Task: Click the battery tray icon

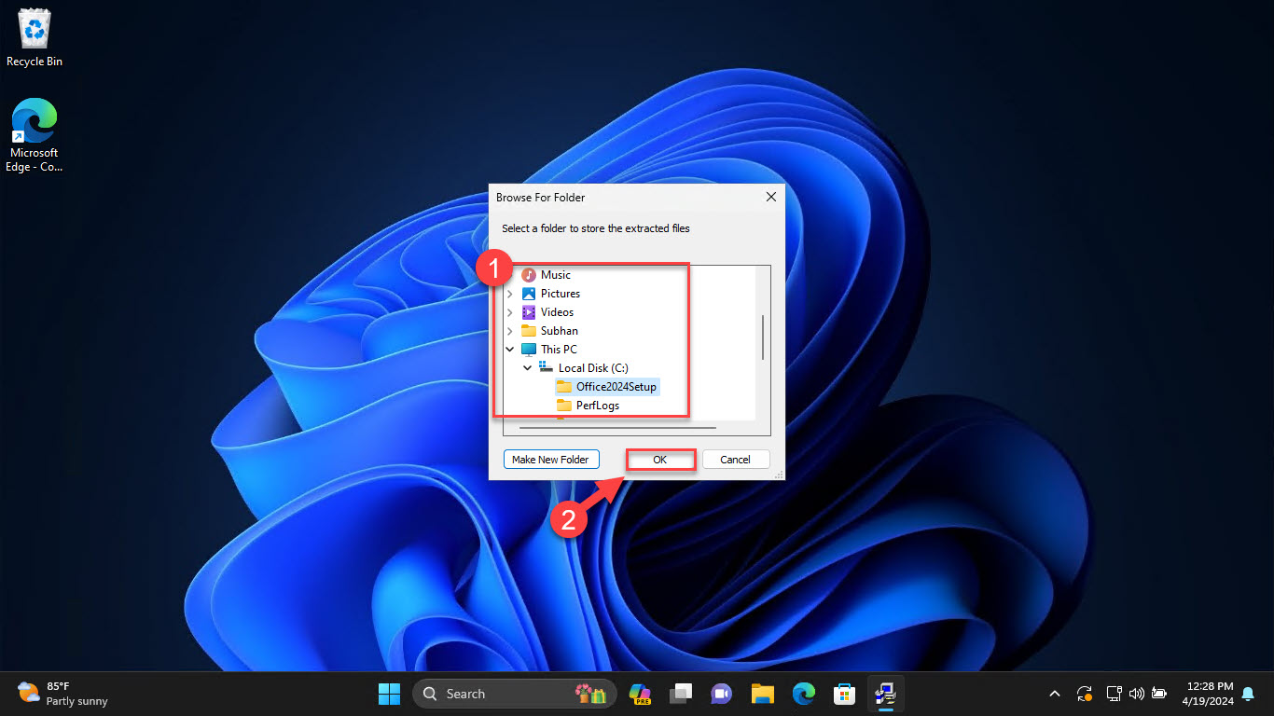Action: [x=1159, y=694]
